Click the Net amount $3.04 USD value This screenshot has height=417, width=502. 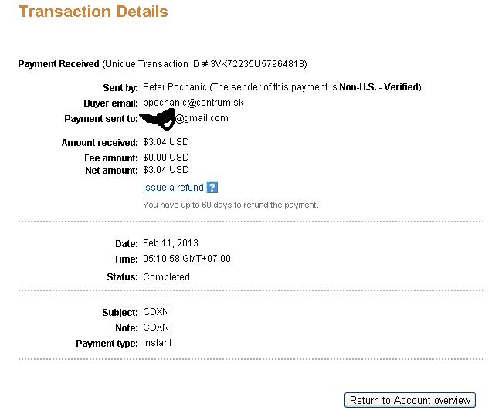pyautogui.click(x=166, y=170)
